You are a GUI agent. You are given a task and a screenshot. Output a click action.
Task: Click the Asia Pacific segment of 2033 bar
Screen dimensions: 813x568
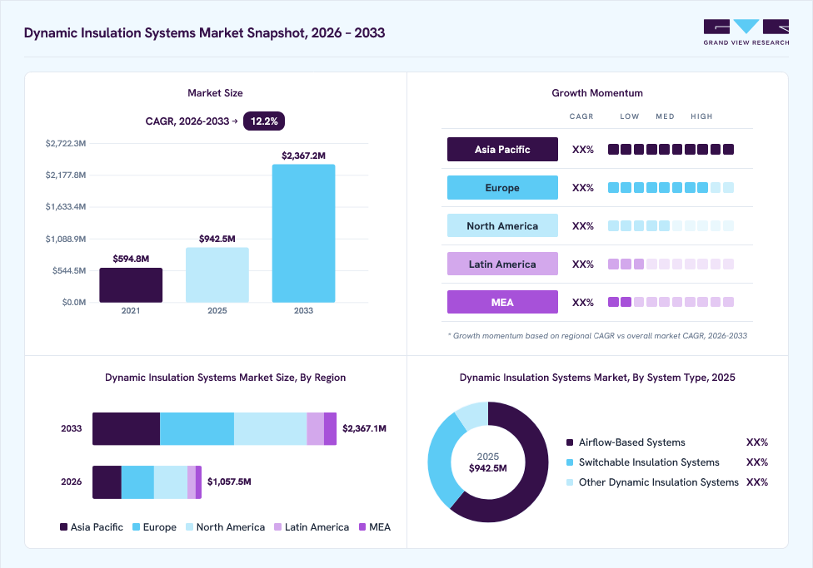pos(126,429)
